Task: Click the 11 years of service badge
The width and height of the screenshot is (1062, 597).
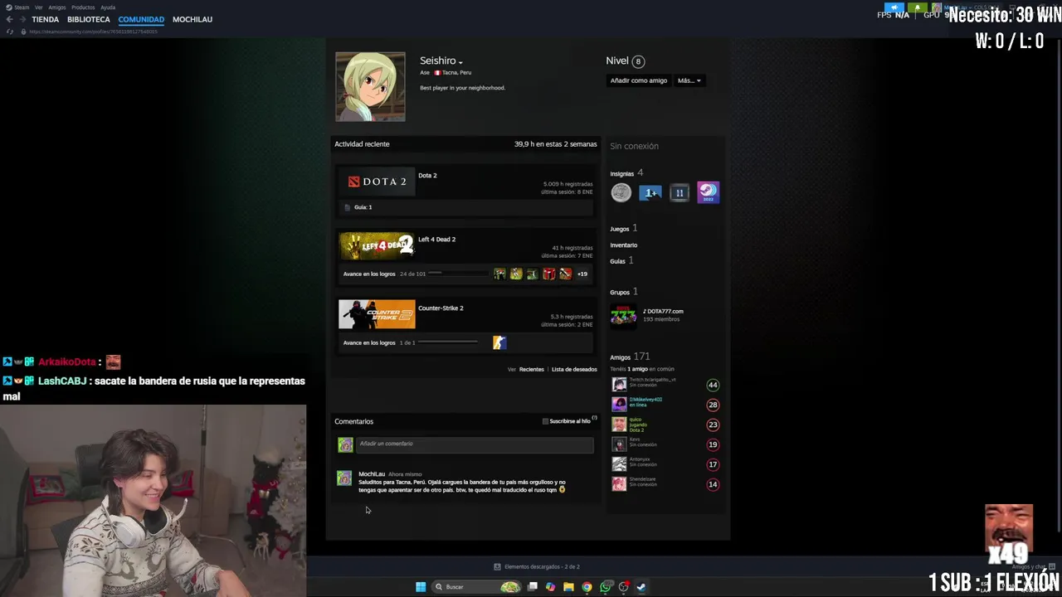Action: (x=680, y=193)
